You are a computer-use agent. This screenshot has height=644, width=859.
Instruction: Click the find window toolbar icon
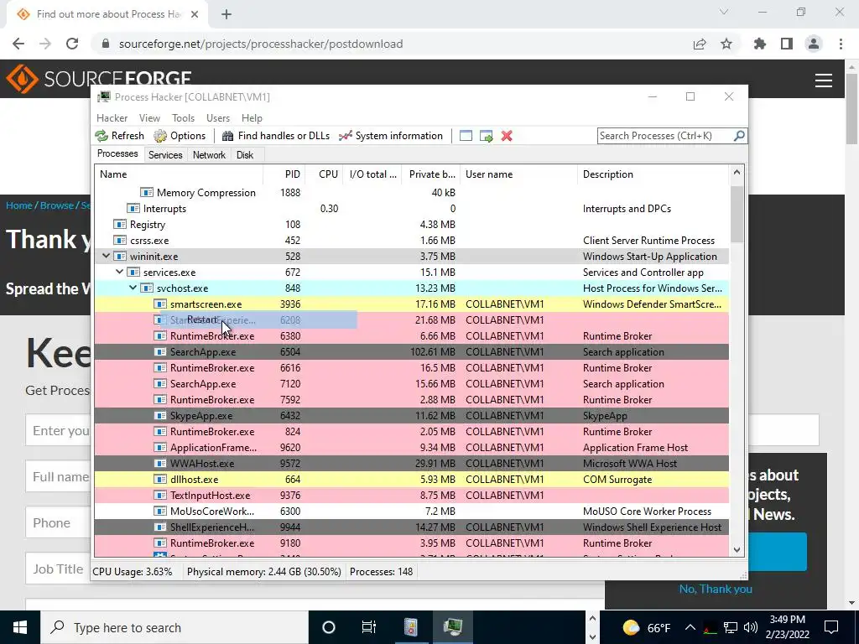click(466, 136)
